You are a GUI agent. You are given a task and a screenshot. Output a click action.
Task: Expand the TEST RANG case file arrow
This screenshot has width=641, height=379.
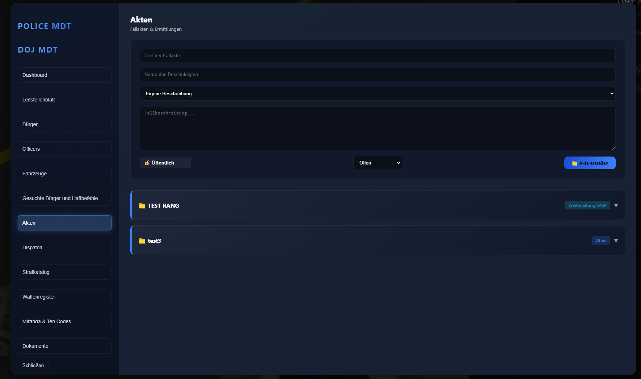click(616, 205)
